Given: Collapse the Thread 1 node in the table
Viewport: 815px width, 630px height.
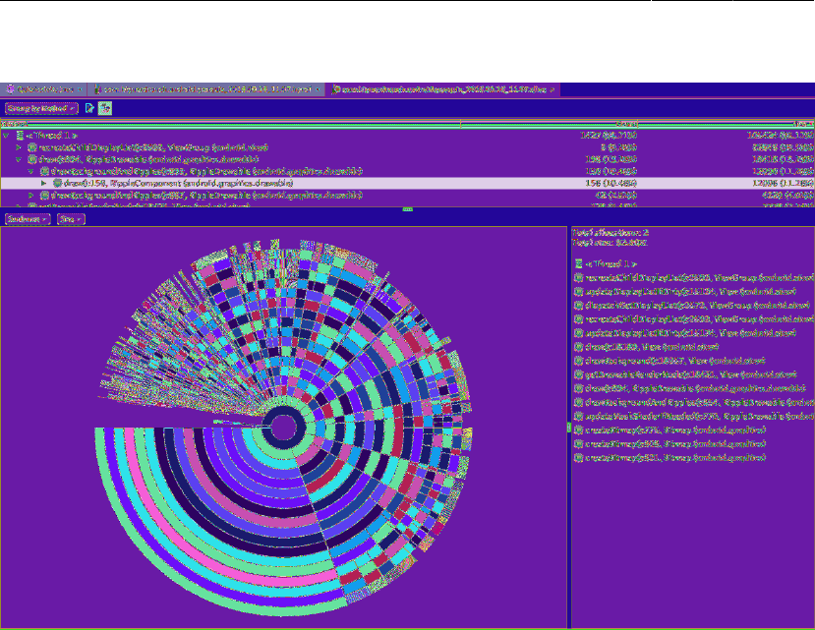Looking at the screenshot, I should click(6, 136).
